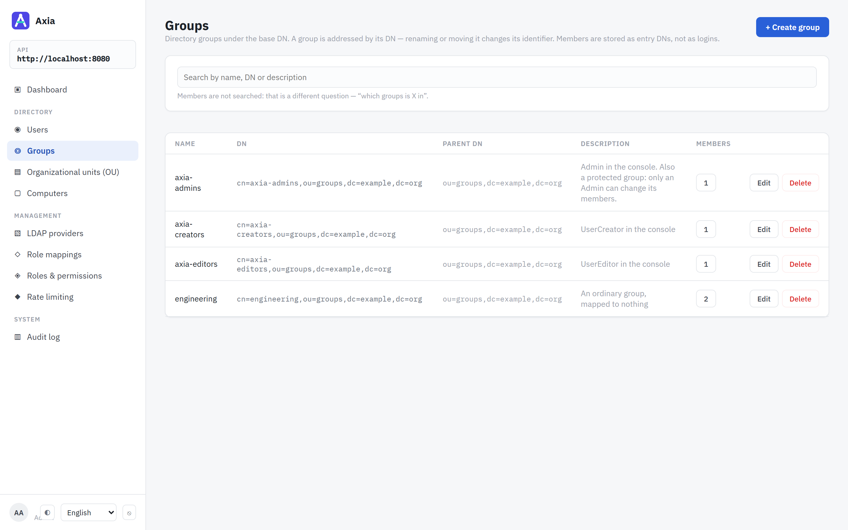This screenshot has height=530, width=848.
Task: Click the LDAP providers icon
Action: (x=18, y=233)
